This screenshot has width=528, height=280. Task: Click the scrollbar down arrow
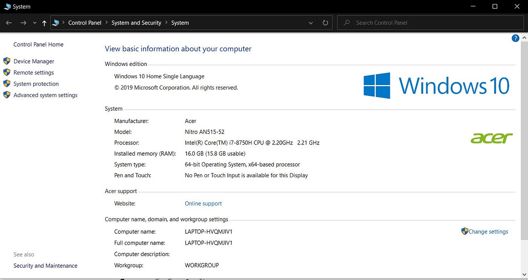(525, 274)
